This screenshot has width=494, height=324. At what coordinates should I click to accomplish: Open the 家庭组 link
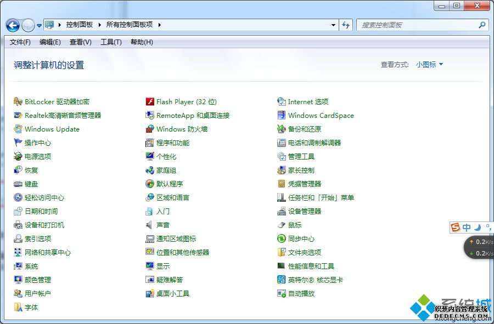pyautogui.click(x=166, y=170)
